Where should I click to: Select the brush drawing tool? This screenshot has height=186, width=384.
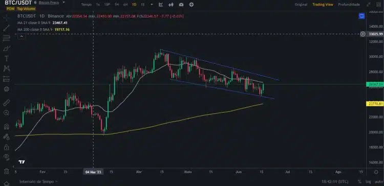click(x=6, y=48)
